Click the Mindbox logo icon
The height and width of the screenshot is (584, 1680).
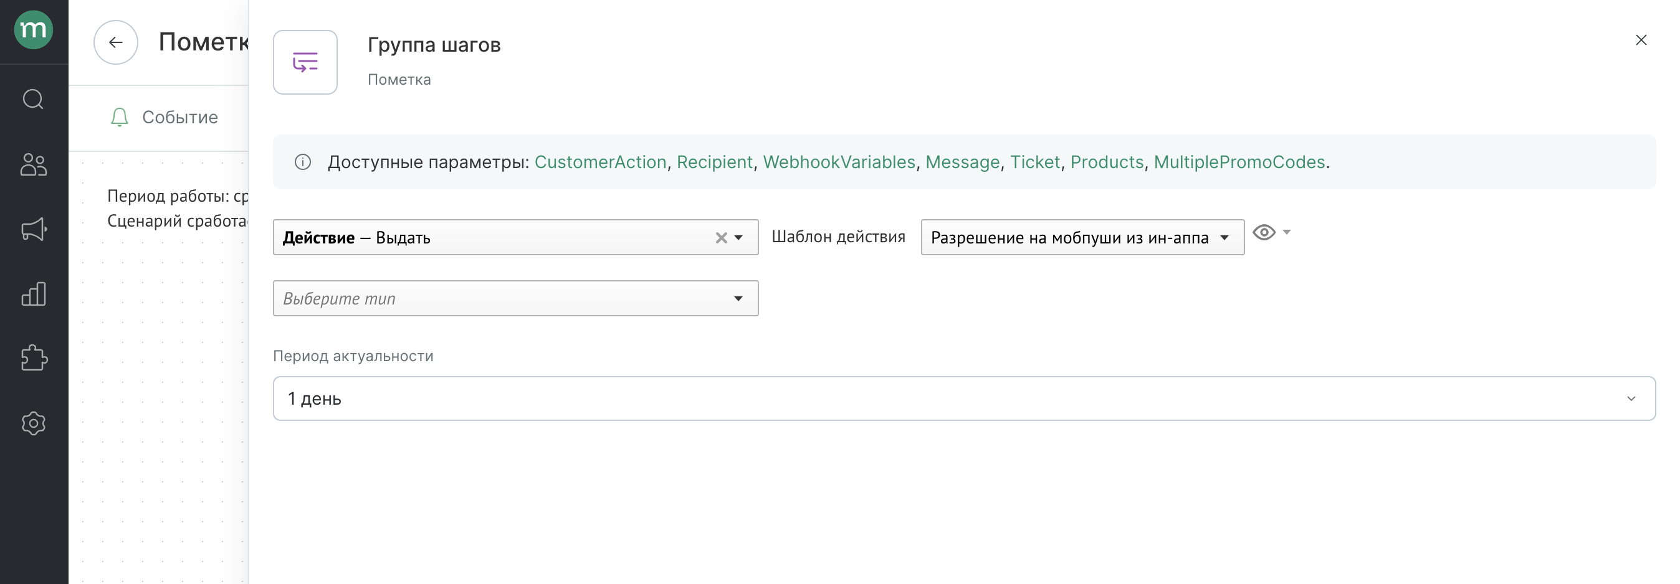(33, 30)
